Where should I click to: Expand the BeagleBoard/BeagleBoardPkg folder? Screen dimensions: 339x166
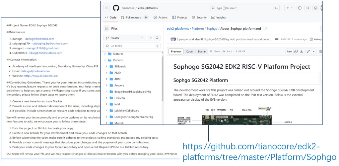(x=107, y=92)
